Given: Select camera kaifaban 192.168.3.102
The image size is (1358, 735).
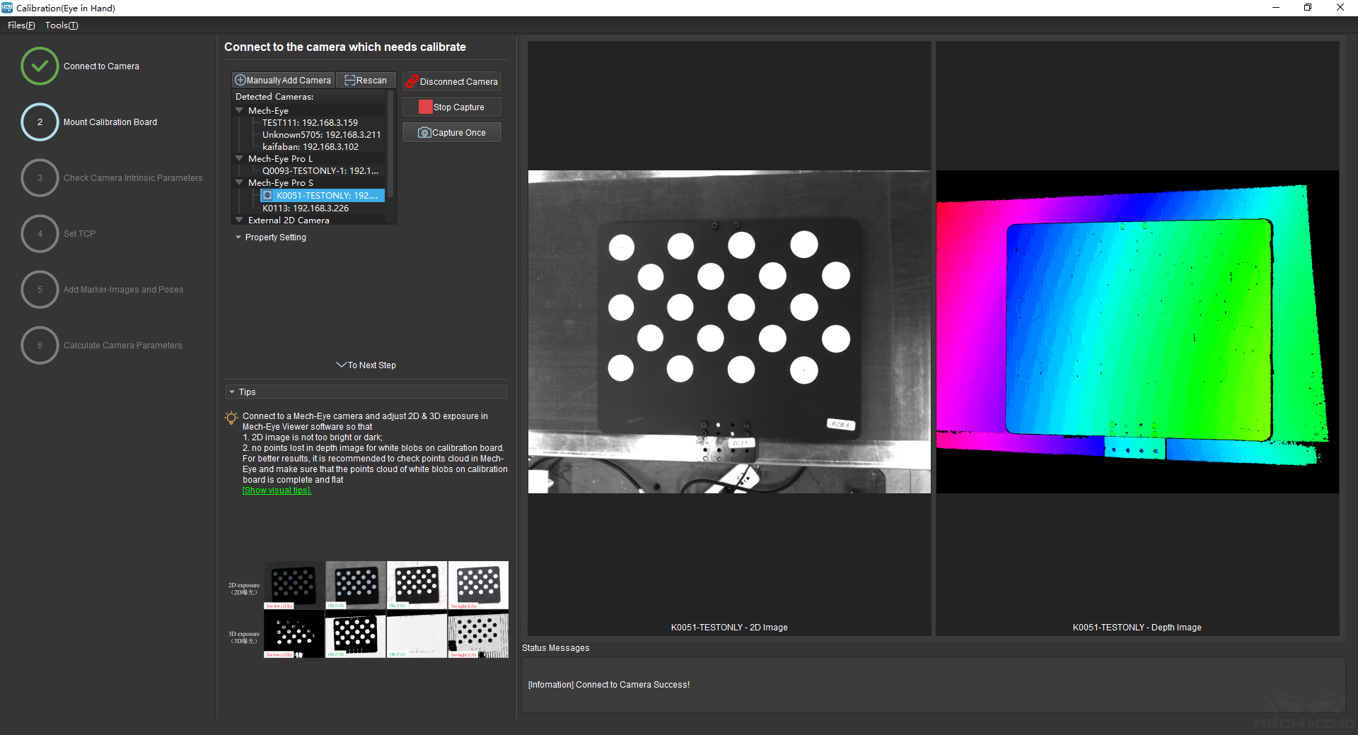Looking at the screenshot, I should click(x=310, y=147).
